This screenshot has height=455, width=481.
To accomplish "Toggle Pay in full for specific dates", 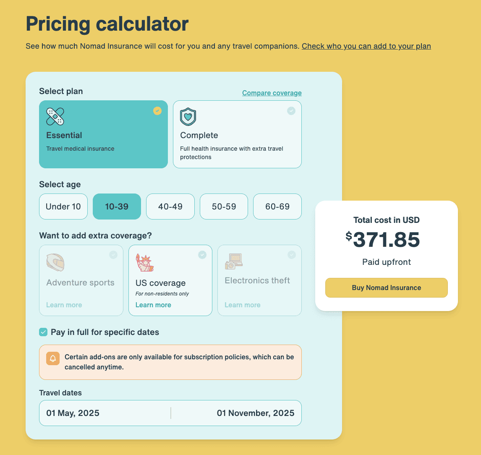I will point(43,332).
